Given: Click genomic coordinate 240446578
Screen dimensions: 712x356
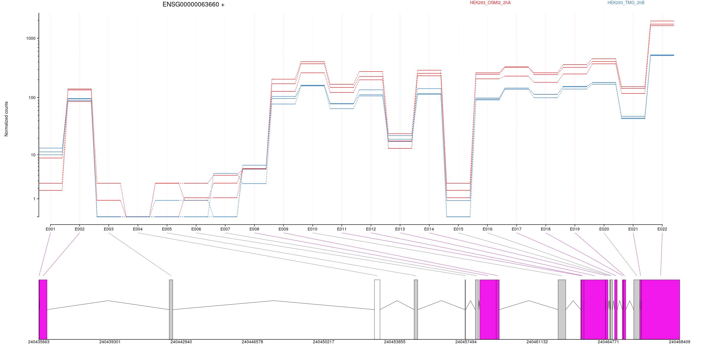Looking at the screenshot, I should pos(252,342).
